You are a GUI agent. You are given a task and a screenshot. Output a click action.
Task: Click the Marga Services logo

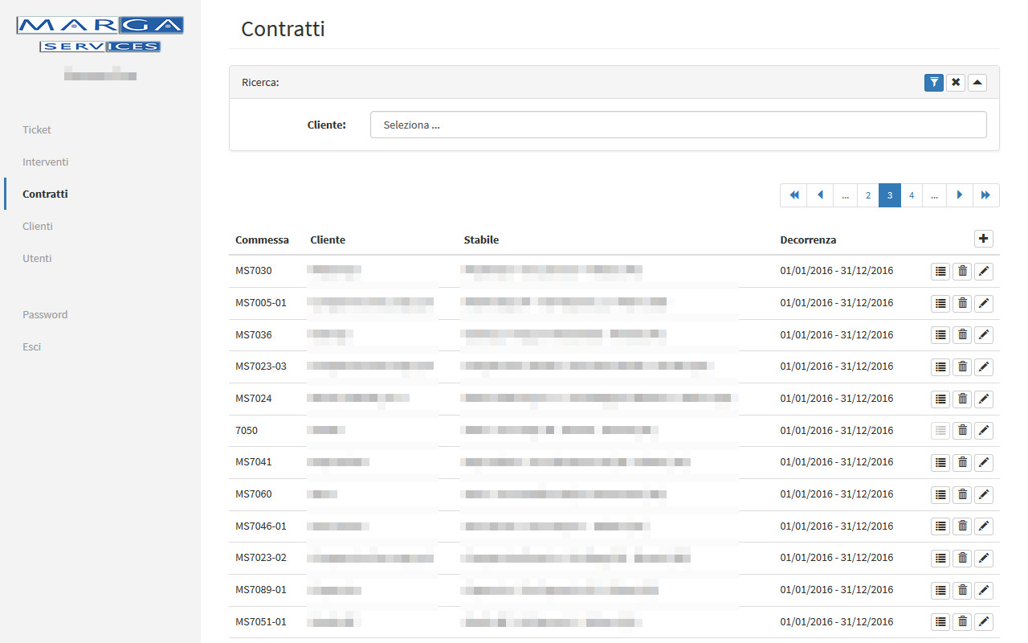pyautogui.click(x=100, y=35)
